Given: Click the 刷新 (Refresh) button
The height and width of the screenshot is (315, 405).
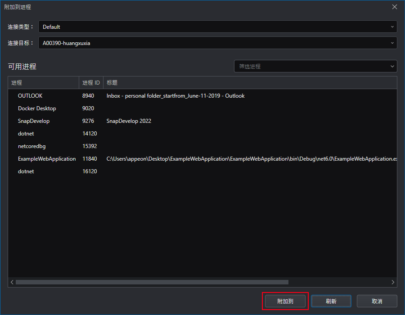Looking at the screenshot, I should pos(331,301).
